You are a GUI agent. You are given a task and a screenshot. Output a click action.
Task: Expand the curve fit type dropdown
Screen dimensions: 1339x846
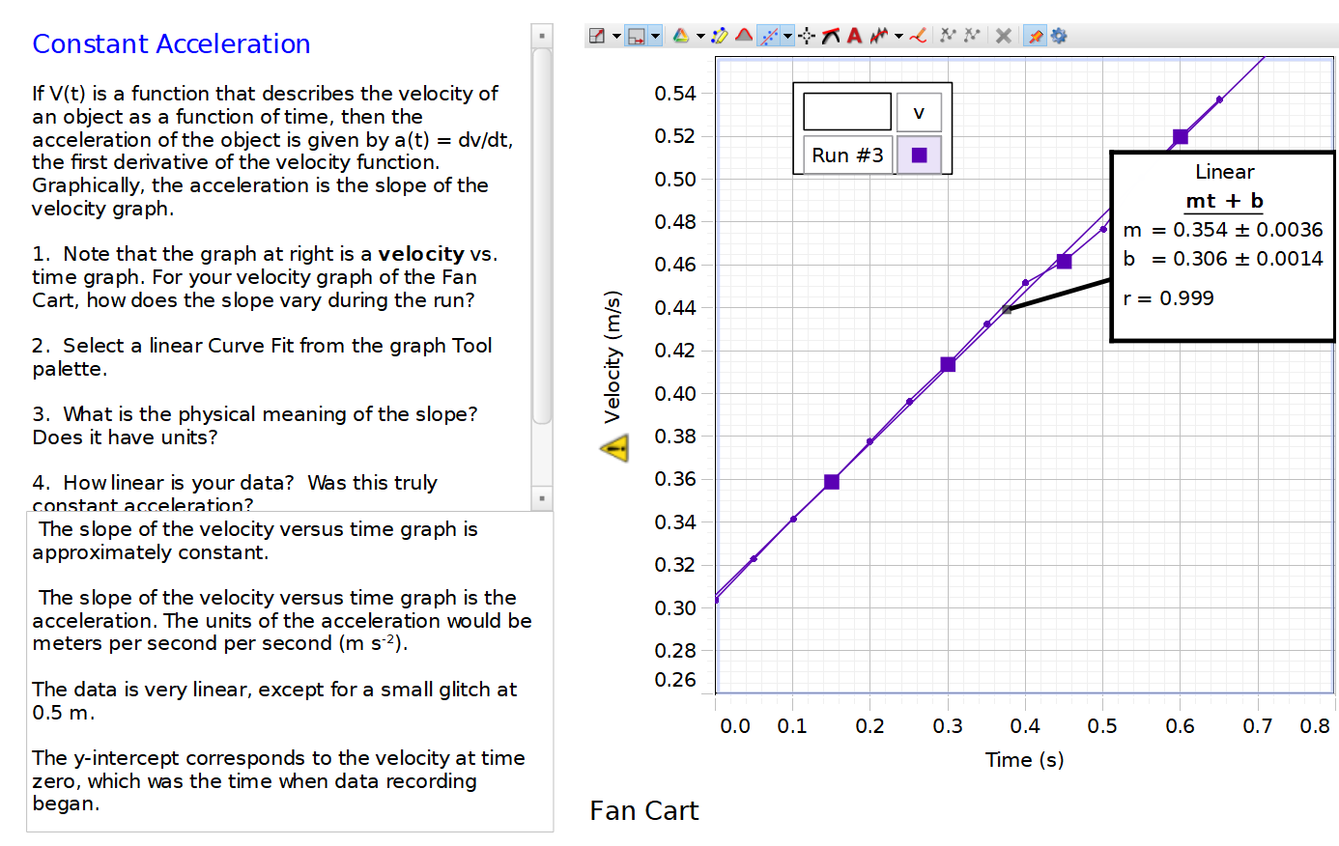[x=785, y=36]
